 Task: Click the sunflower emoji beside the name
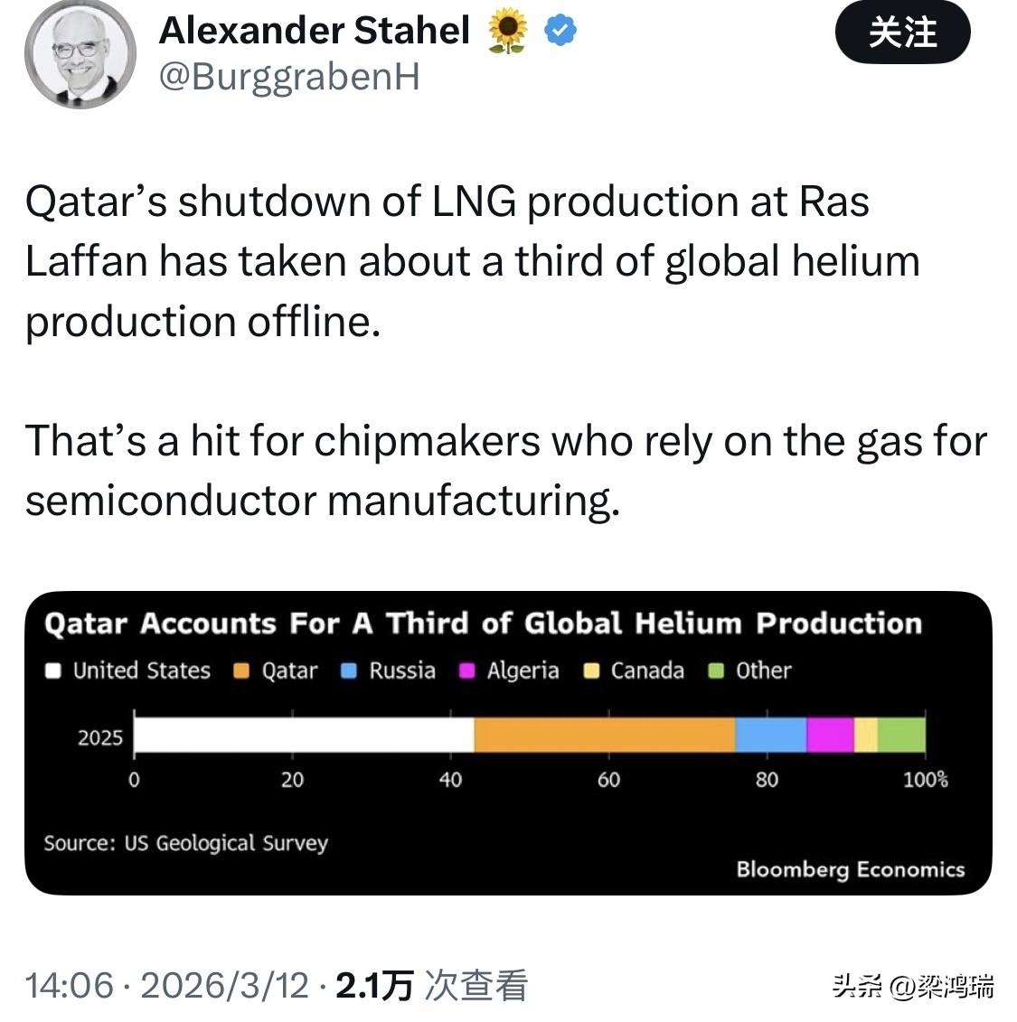click(507, 33)
